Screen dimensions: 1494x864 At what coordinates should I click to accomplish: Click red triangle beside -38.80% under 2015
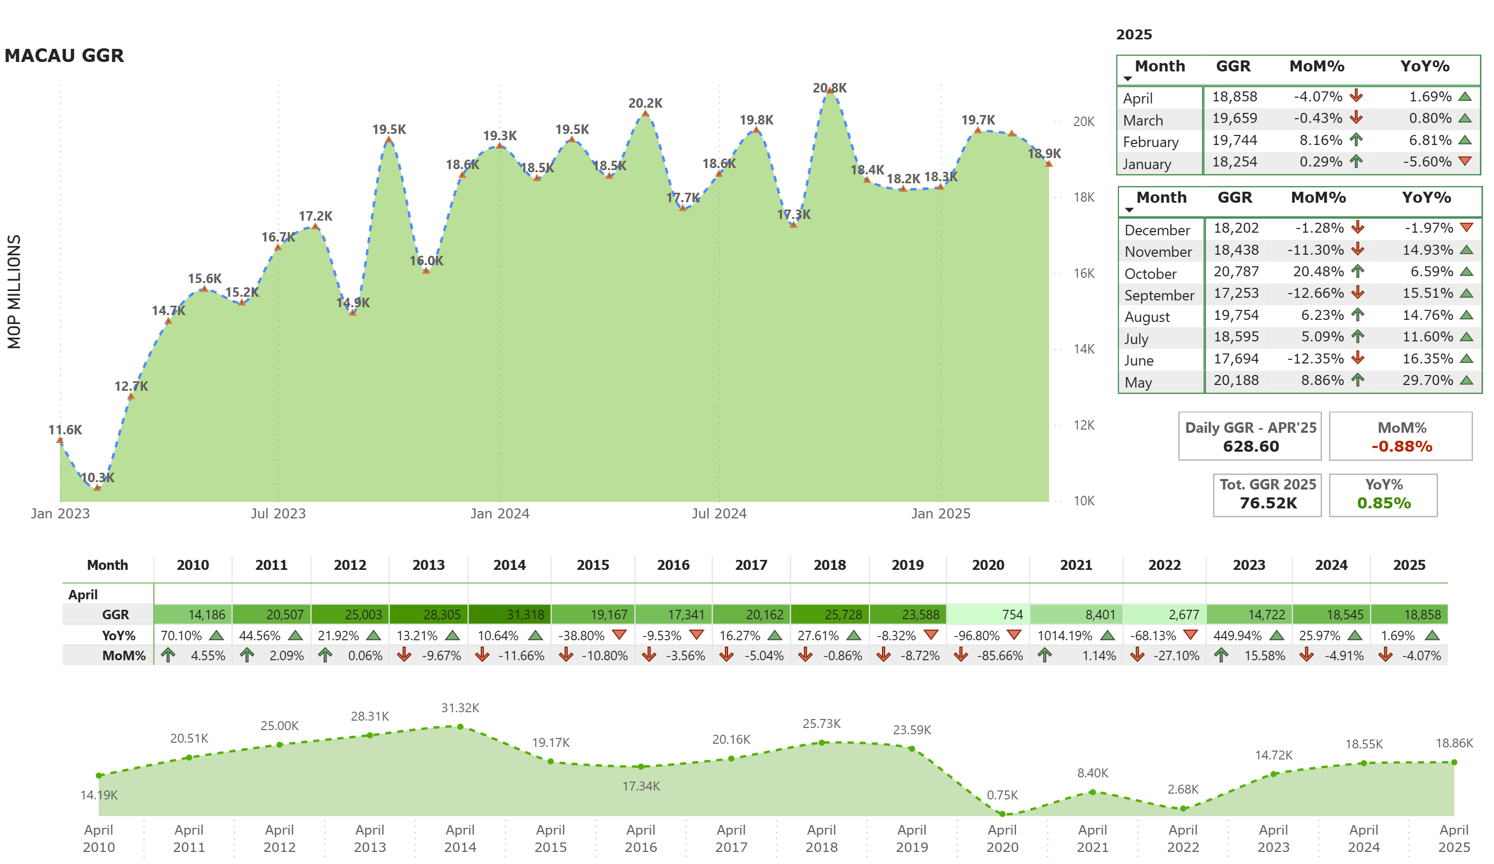coord(619,634)
